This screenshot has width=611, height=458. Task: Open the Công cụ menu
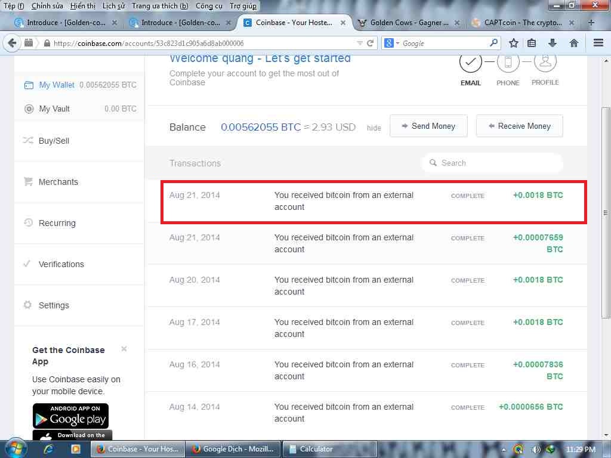click(209, 6)
